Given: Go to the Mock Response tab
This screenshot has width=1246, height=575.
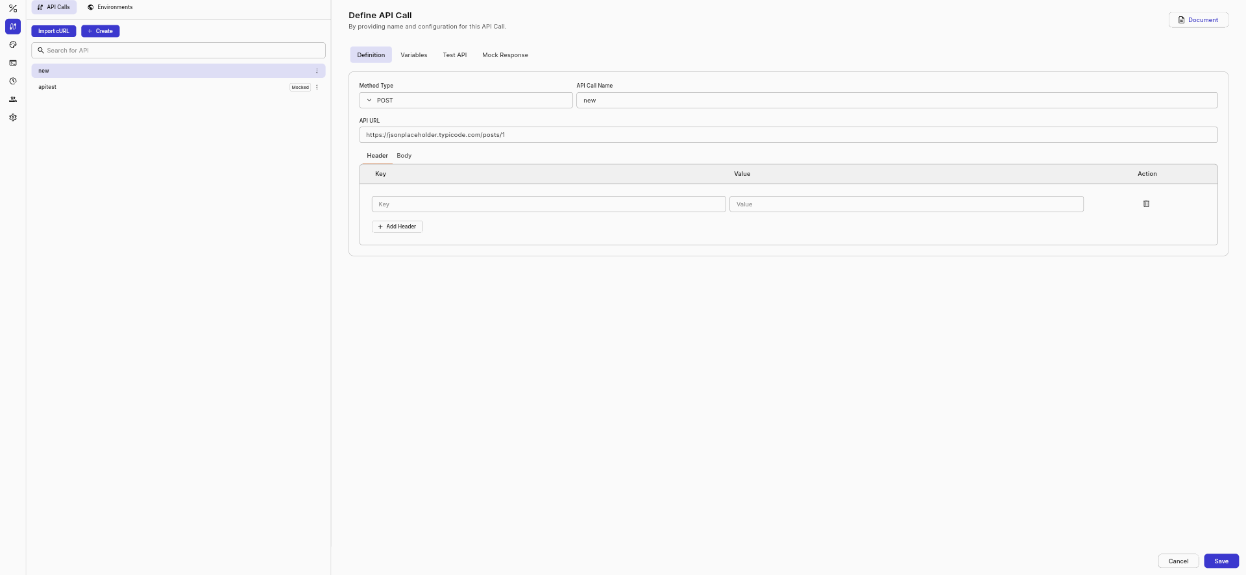Looking at the screenshot, I should (505, 55).
